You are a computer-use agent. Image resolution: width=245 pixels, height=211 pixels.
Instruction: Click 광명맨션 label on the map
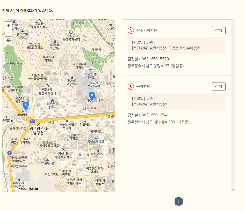point(96,131)
